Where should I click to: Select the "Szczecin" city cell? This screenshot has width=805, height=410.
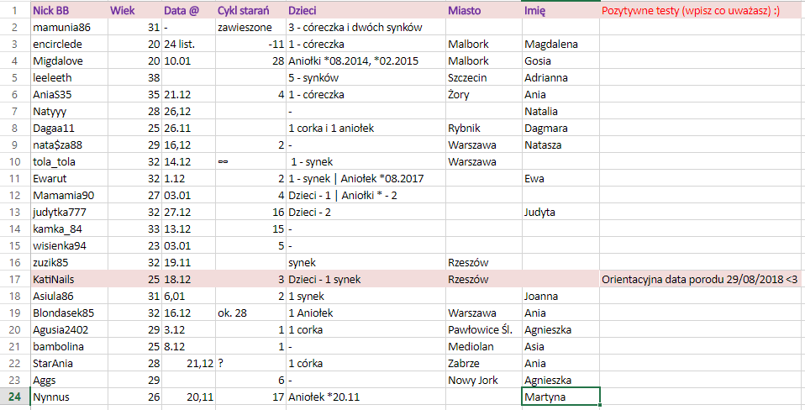coord(482,76)
